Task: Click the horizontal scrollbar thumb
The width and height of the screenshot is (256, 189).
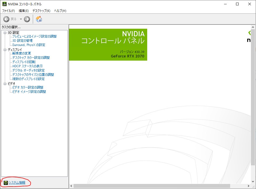Action: point(152,186)
